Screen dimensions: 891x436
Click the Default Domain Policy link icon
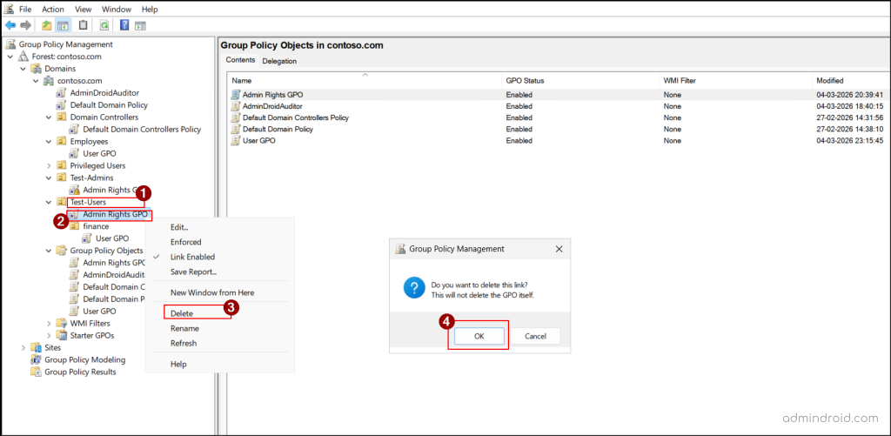coord(62,104)
